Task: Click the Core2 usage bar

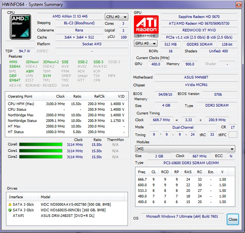Action: coord(41,157)
